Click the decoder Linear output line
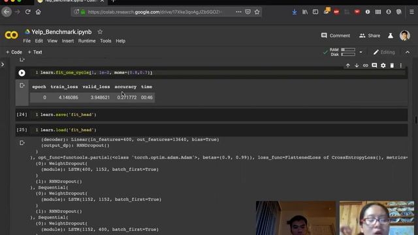This screenshot has width=418, height=235. (130, 140)
